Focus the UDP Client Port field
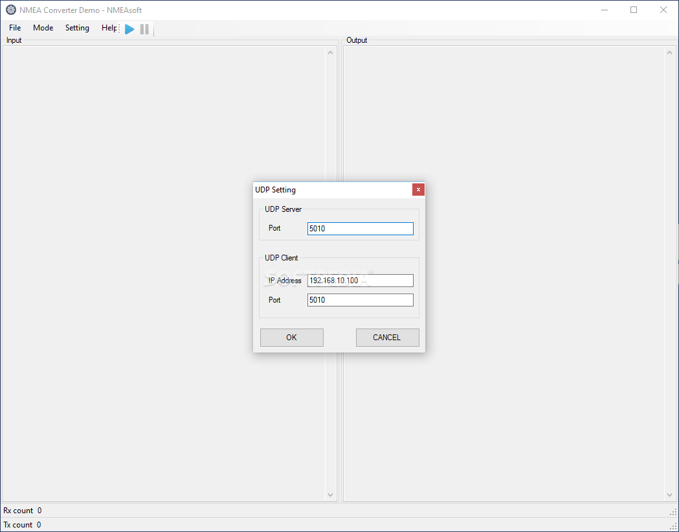The width and height of the screenshot is (679, 532). 361,300
